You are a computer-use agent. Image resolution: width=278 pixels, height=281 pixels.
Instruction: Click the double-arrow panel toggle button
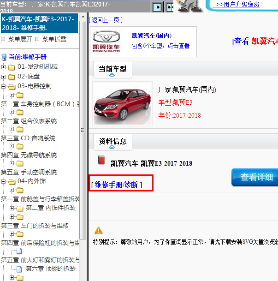pos(170,7)
